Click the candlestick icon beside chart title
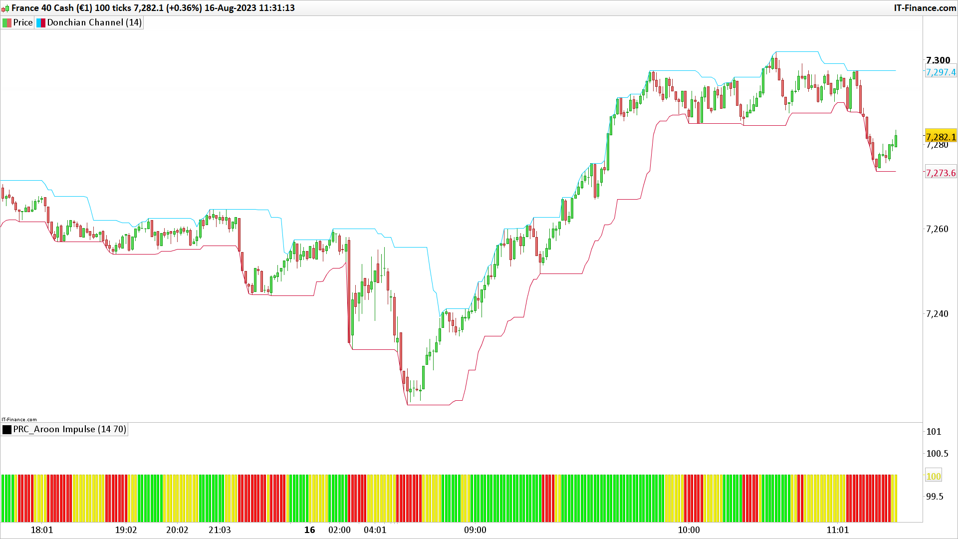This screenshot has width=958, height=539. pos(5,8)
